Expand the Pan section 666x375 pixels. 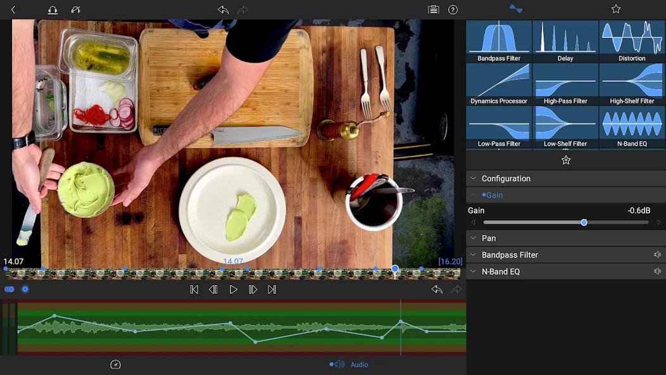[474, 238]
